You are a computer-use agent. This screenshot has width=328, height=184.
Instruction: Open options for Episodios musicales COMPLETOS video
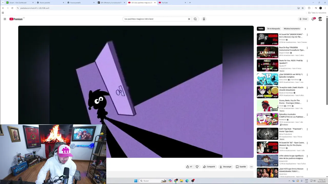click(307, 115)
